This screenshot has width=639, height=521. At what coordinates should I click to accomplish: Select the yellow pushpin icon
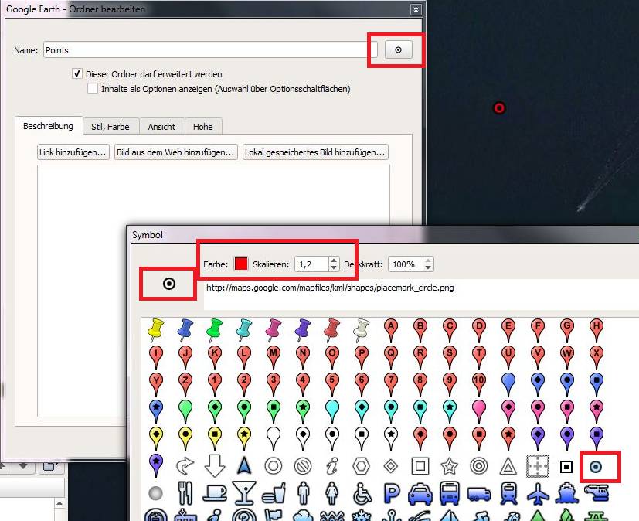coord(156,329)
